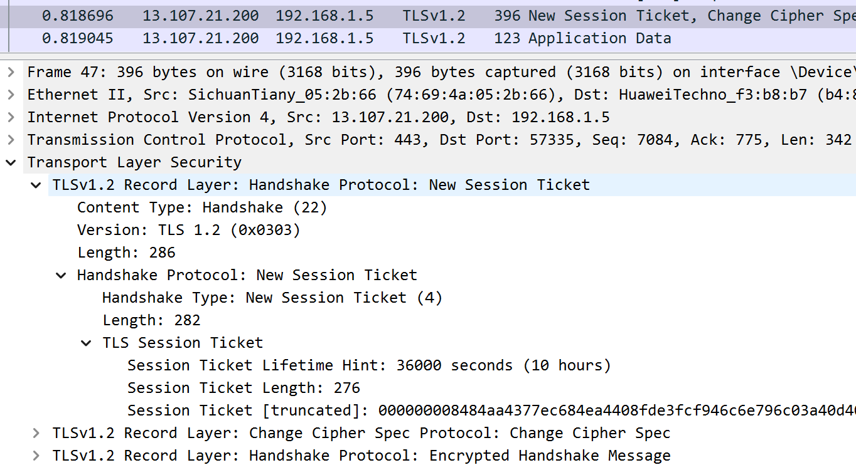Select Session Ticket Length: 276 field

(243, 388)
